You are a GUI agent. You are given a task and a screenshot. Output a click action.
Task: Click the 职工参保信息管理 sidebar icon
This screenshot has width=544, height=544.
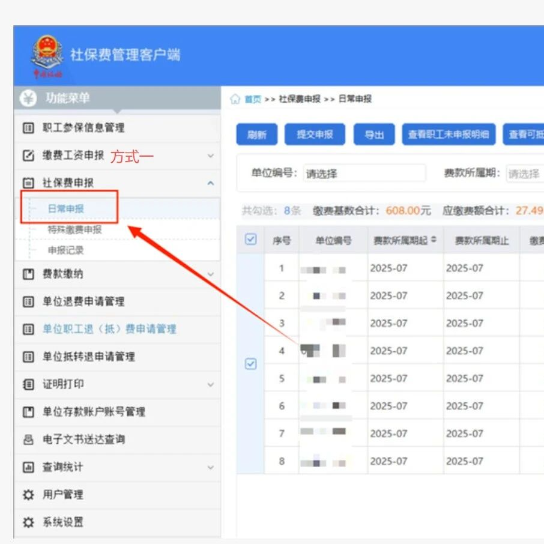pyautogui.click(x=28, y=128)
